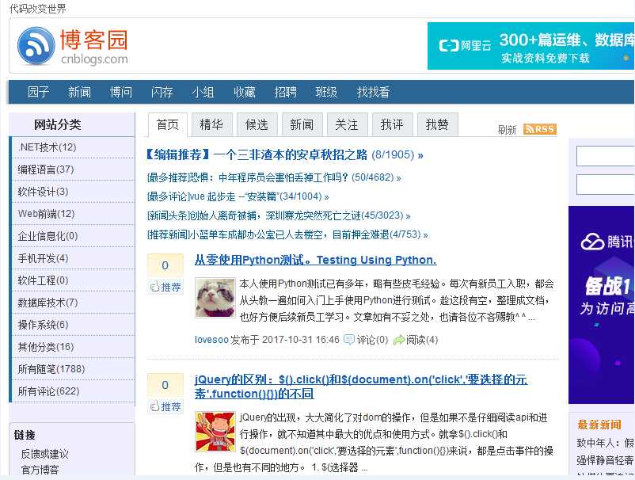The width and height of the screenshot is (635, 480).
Task: Open 博客 in the top navigation bar
Action: point(120,92)
